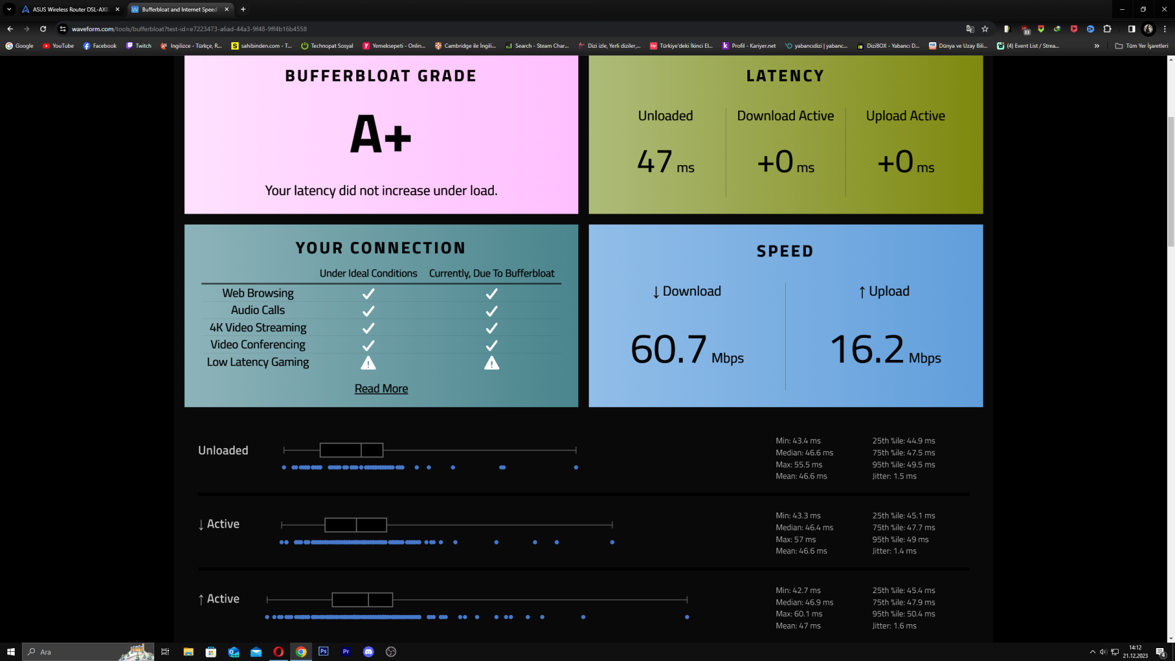Viewport: 1175px width, 661px height.
Task: Click the profile avatar in toolbar
Action: click(1148, 29)
